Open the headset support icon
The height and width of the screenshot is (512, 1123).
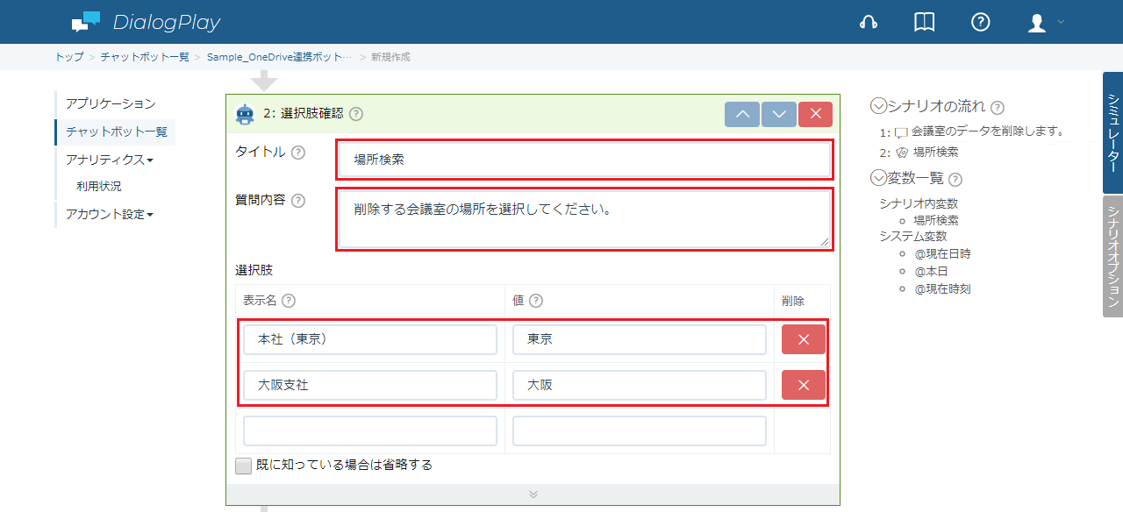[x=869, y=23]
